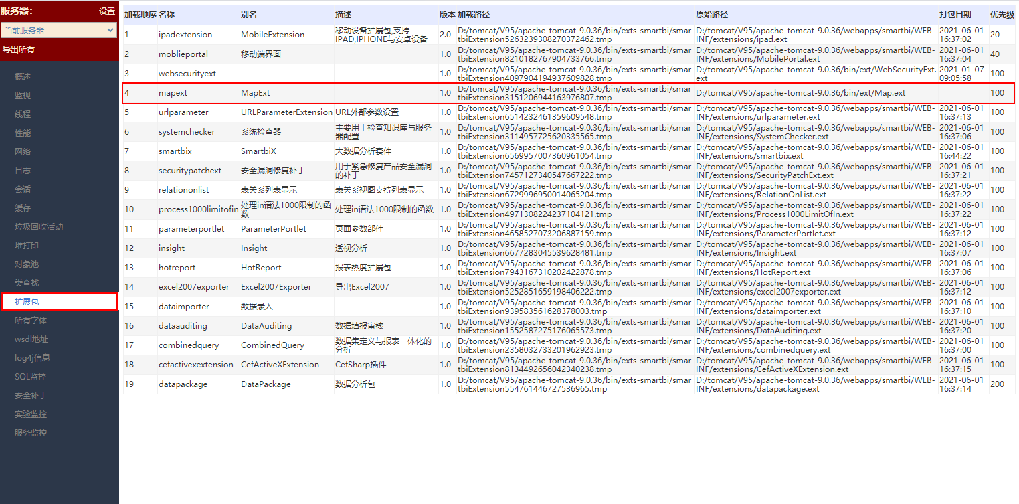Open 所有字体 page
The image size is (1019, 504).
pyautogui.click(x=31, y=321)
